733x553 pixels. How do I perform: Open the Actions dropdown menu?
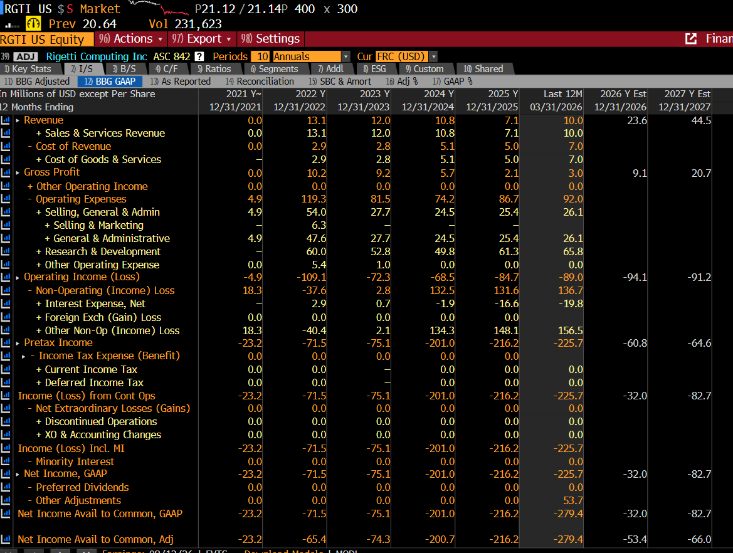click(130, 39)
